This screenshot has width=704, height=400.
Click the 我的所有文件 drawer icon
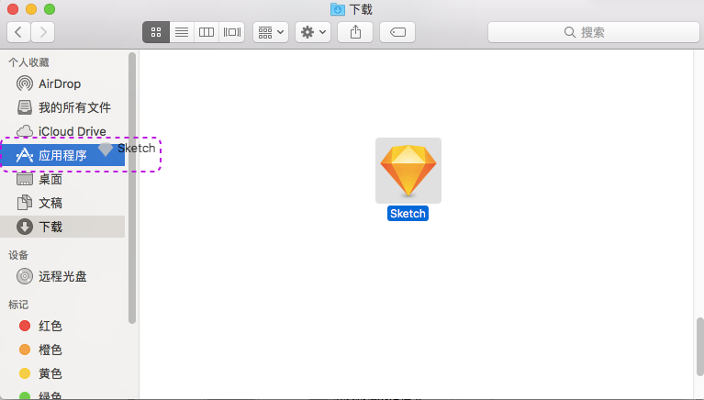(x=25, y=107)
